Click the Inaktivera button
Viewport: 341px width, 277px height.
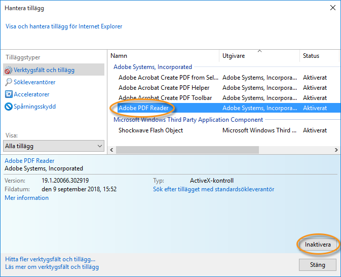(x=318, y=245)
